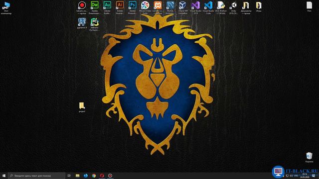Open the orange XAMPP control shortcut
The width and height of the screenshot is (319, 179).
158,8
